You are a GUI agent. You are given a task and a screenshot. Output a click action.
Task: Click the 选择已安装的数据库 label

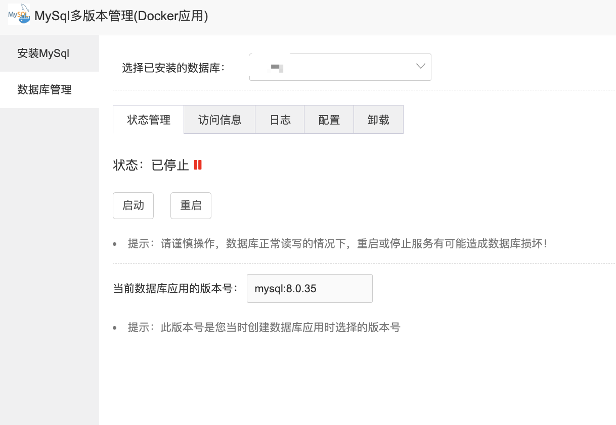tap(173, 68)
